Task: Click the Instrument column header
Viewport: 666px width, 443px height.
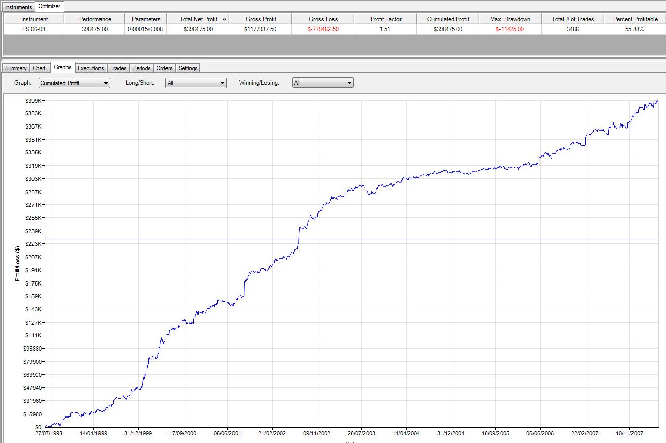Action: 35,19
